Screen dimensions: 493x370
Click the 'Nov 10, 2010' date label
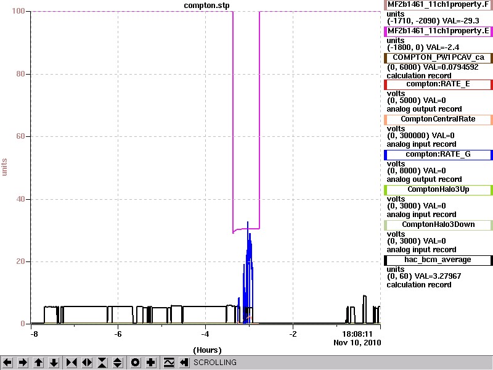357,343
